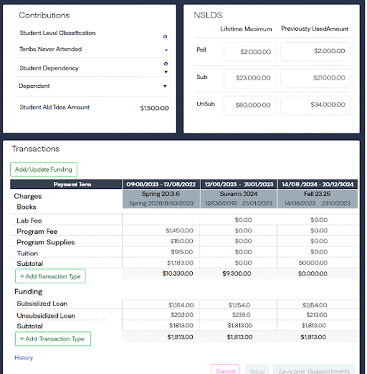The image size is (367, 374).
Task: Click bold $1,813.00 funding total under Suvarro
Action: click(x=240, y=337)
